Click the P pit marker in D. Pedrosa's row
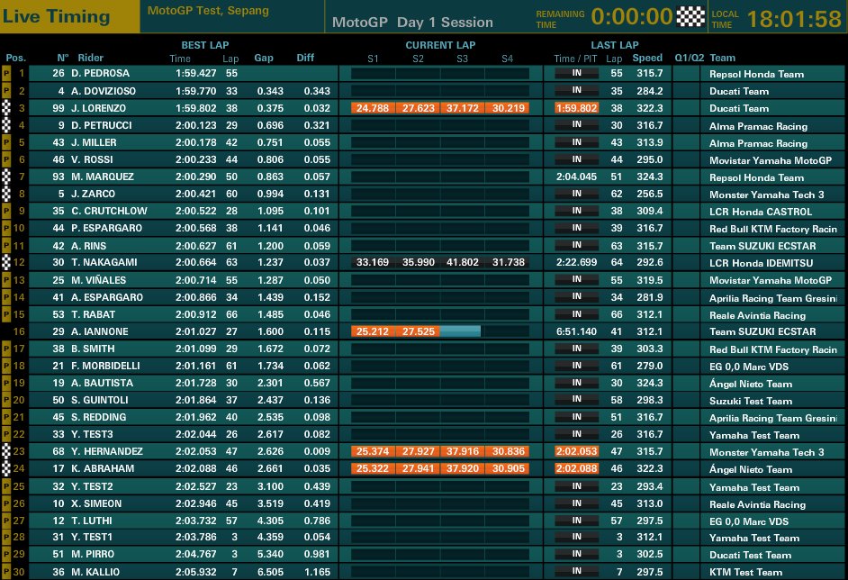Image resolution: width=848 pixels, height=580 pixels. (6, 74)
